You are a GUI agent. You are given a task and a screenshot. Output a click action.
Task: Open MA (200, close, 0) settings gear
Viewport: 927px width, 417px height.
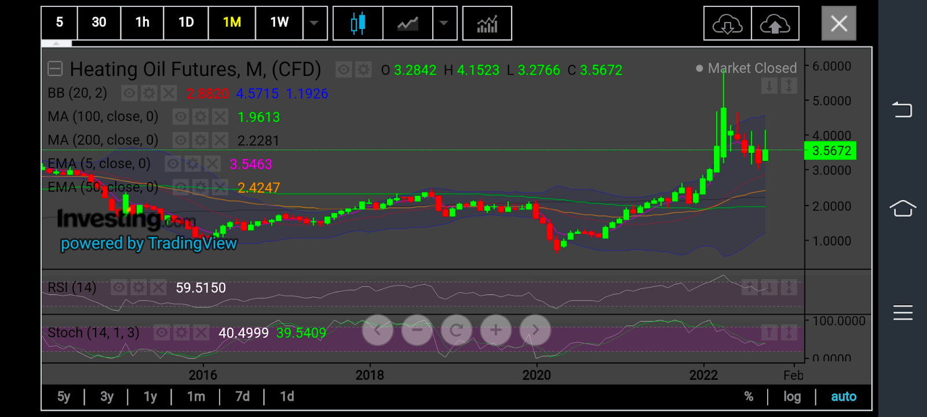pos(200,141)
